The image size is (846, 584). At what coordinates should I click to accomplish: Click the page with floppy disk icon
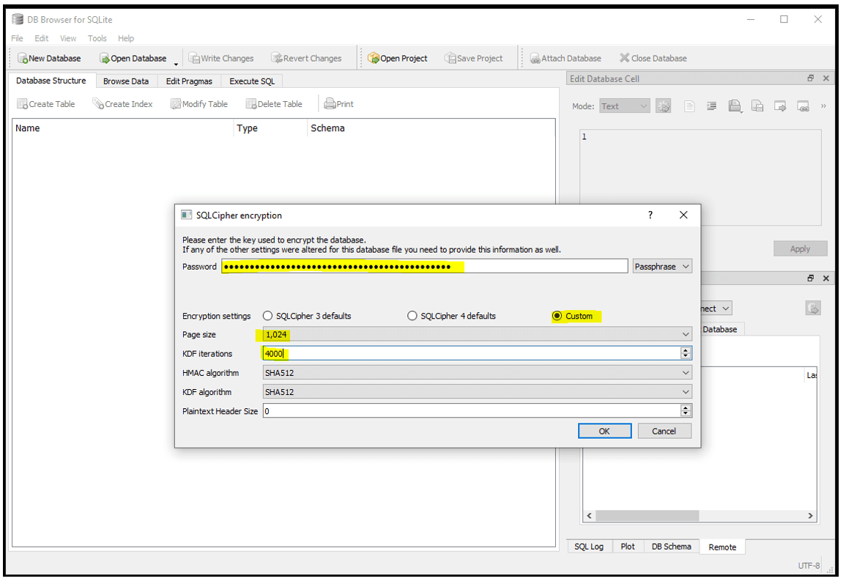click(757, 106)
